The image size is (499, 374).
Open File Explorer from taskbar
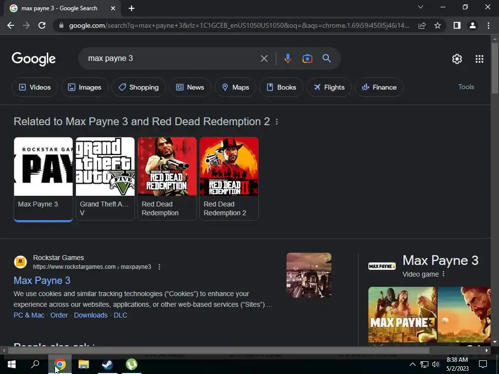pos(83,364)
